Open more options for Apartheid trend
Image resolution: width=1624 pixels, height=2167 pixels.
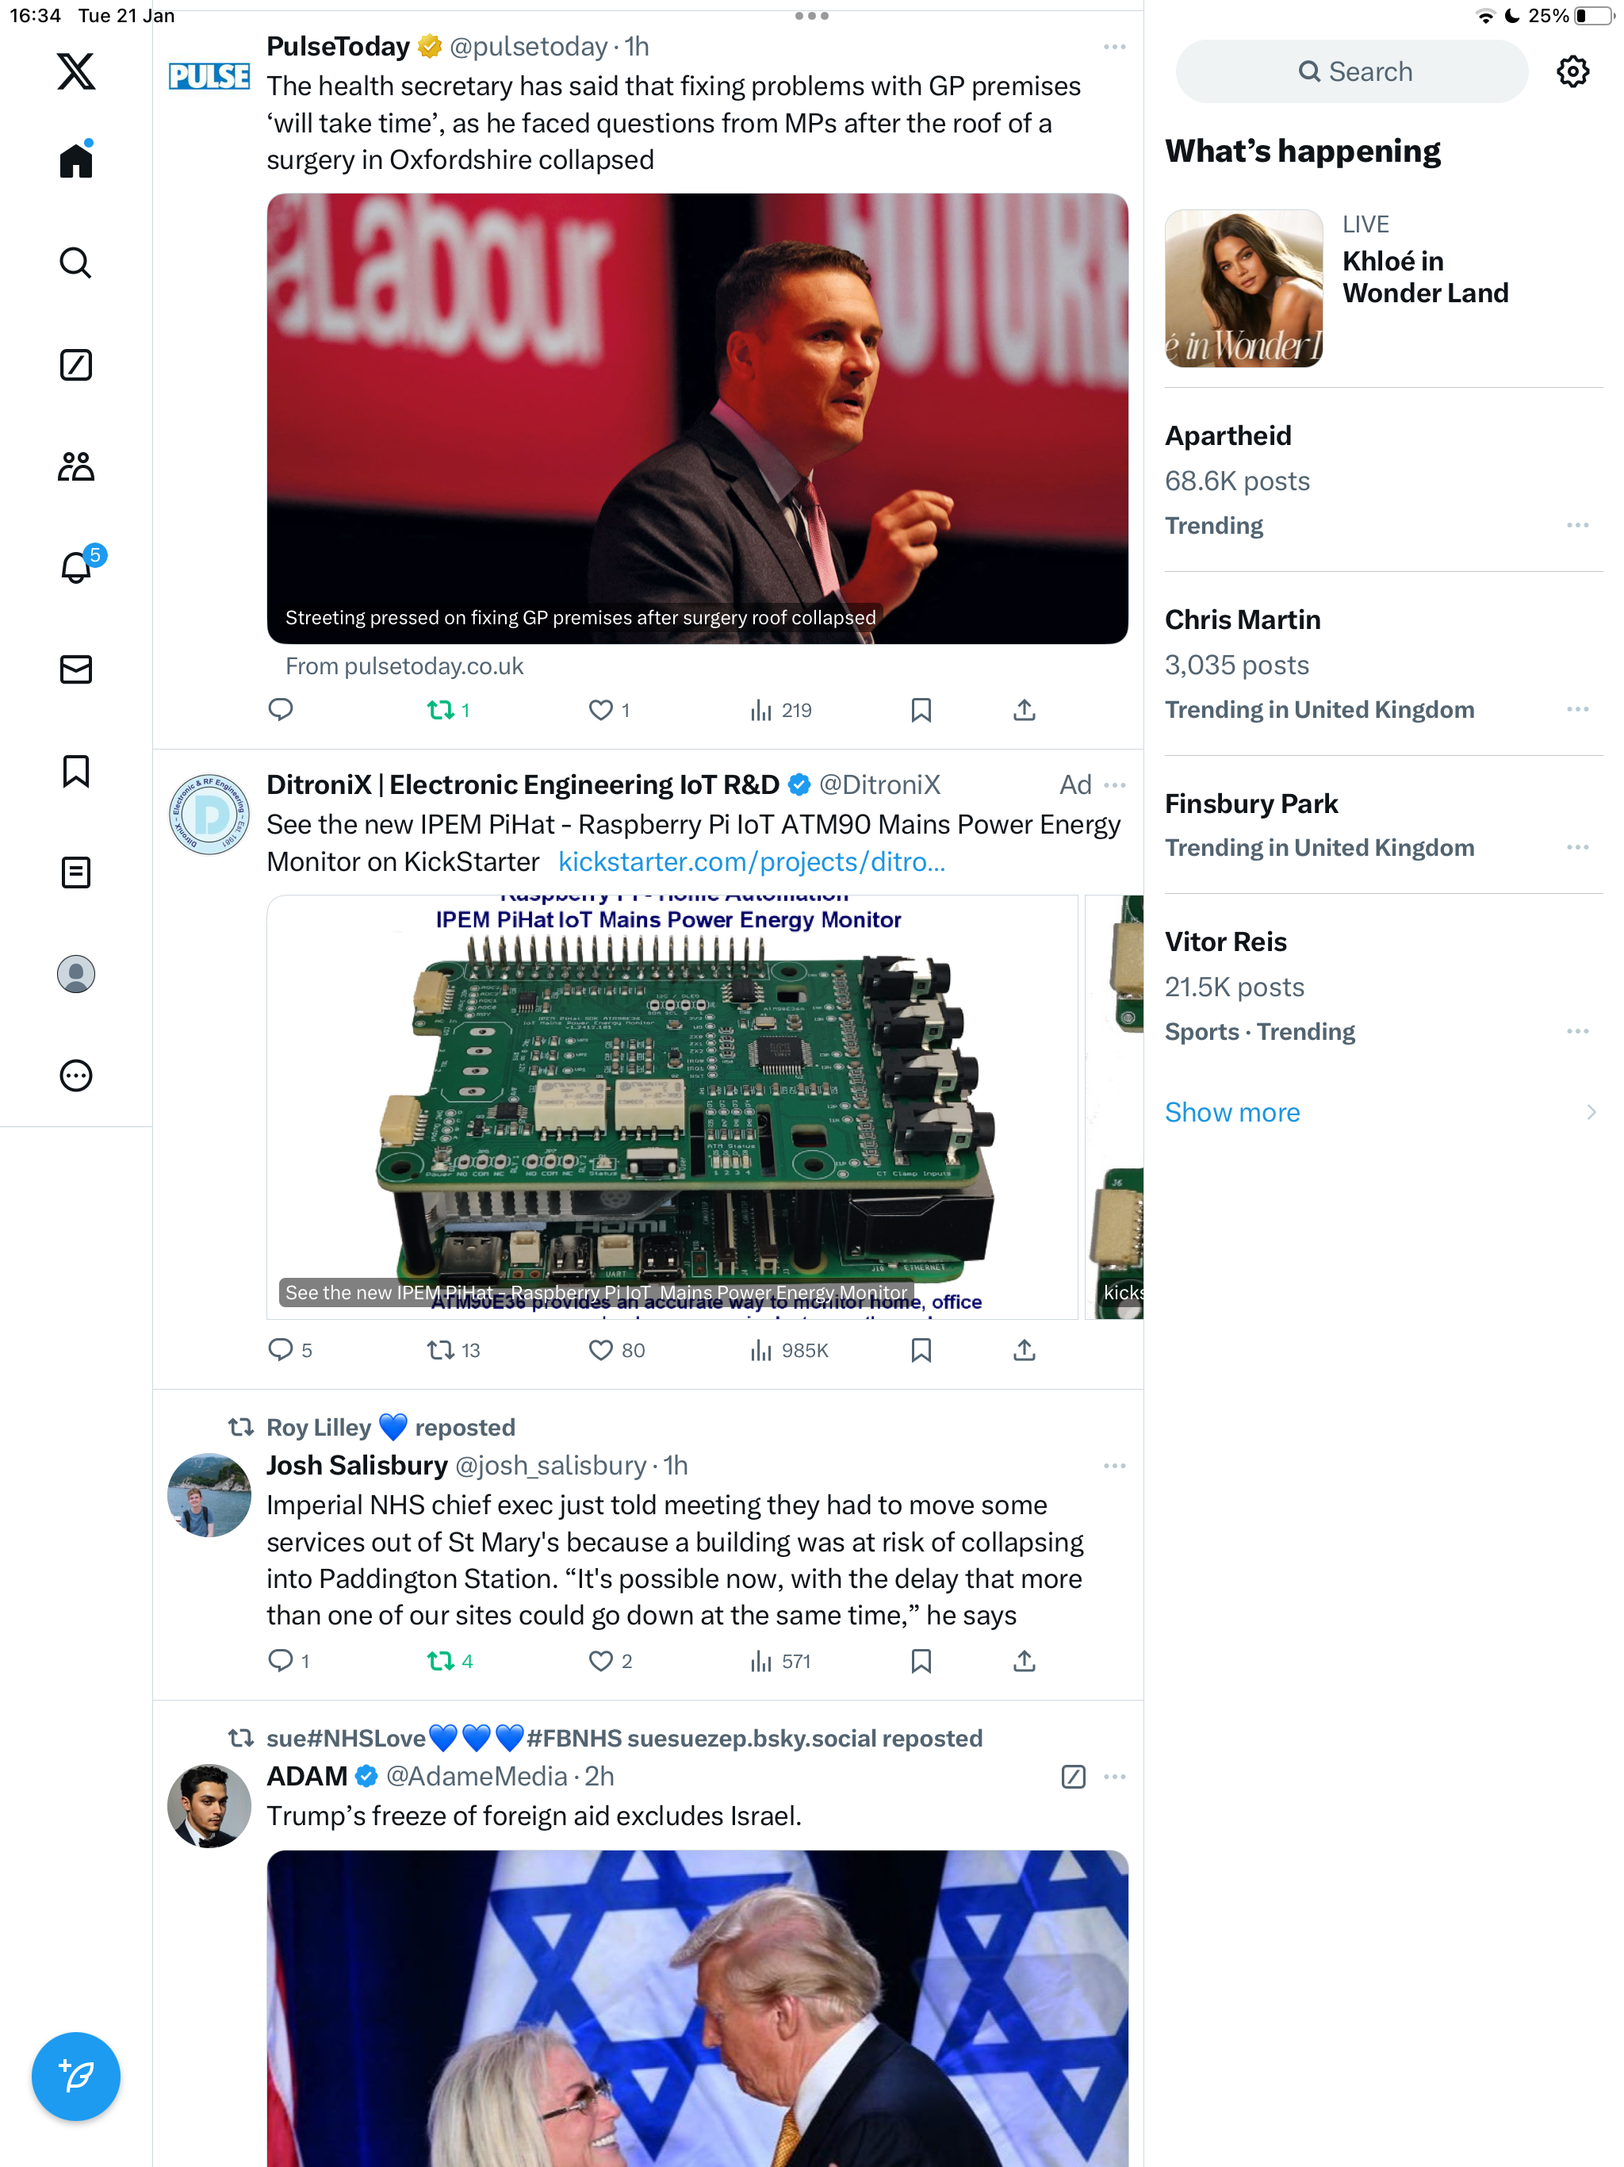(1577, 526)
